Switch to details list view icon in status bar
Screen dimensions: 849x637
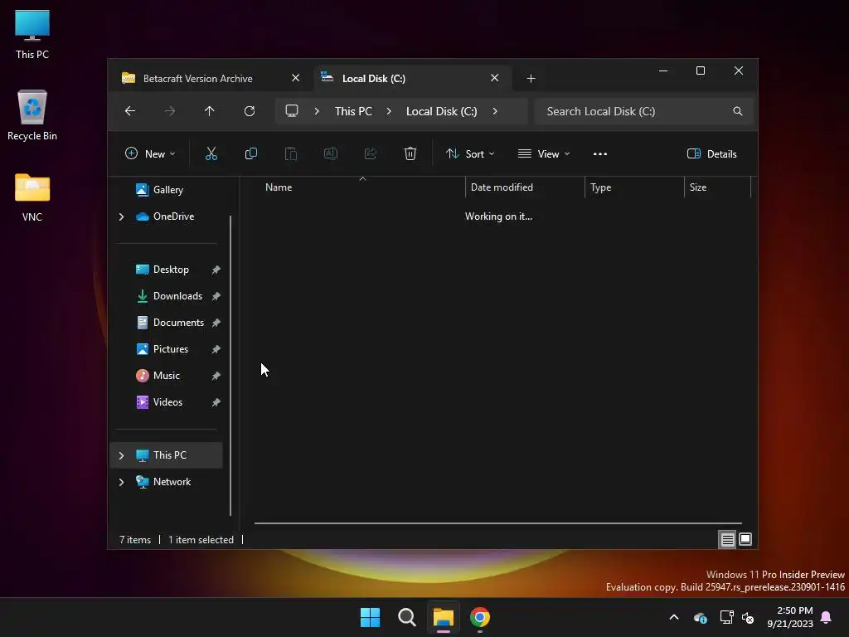click(727, 539)
